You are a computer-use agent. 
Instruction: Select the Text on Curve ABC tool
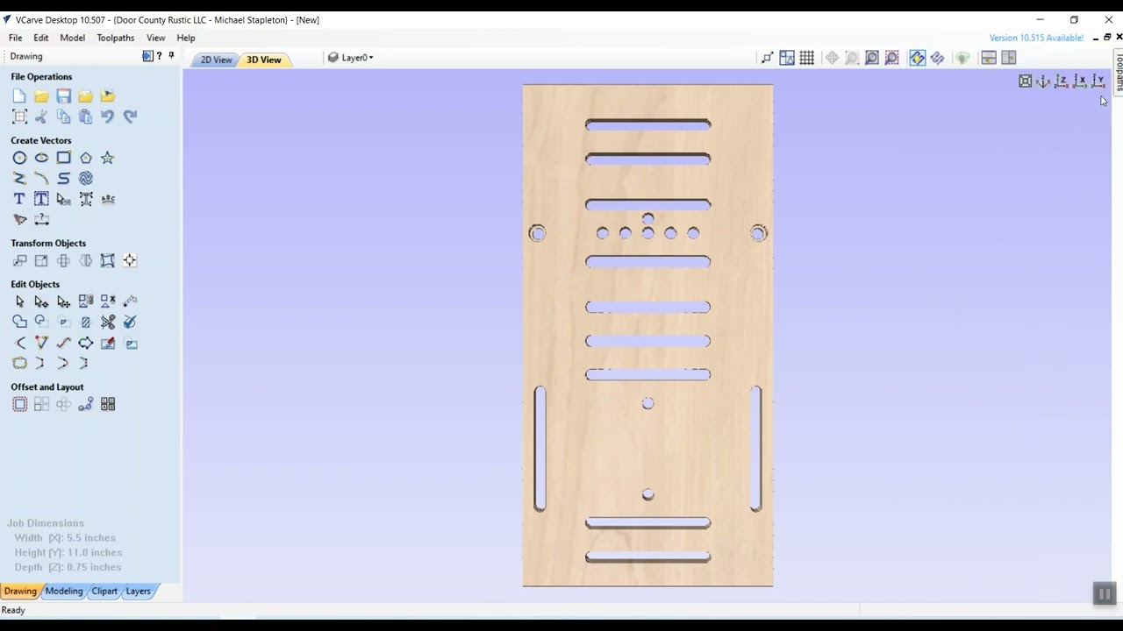[x=108, y=199]
